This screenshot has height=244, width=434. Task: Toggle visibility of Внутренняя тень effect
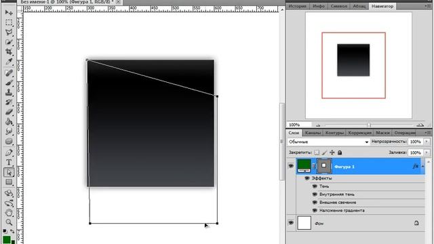tap(315, 195)
